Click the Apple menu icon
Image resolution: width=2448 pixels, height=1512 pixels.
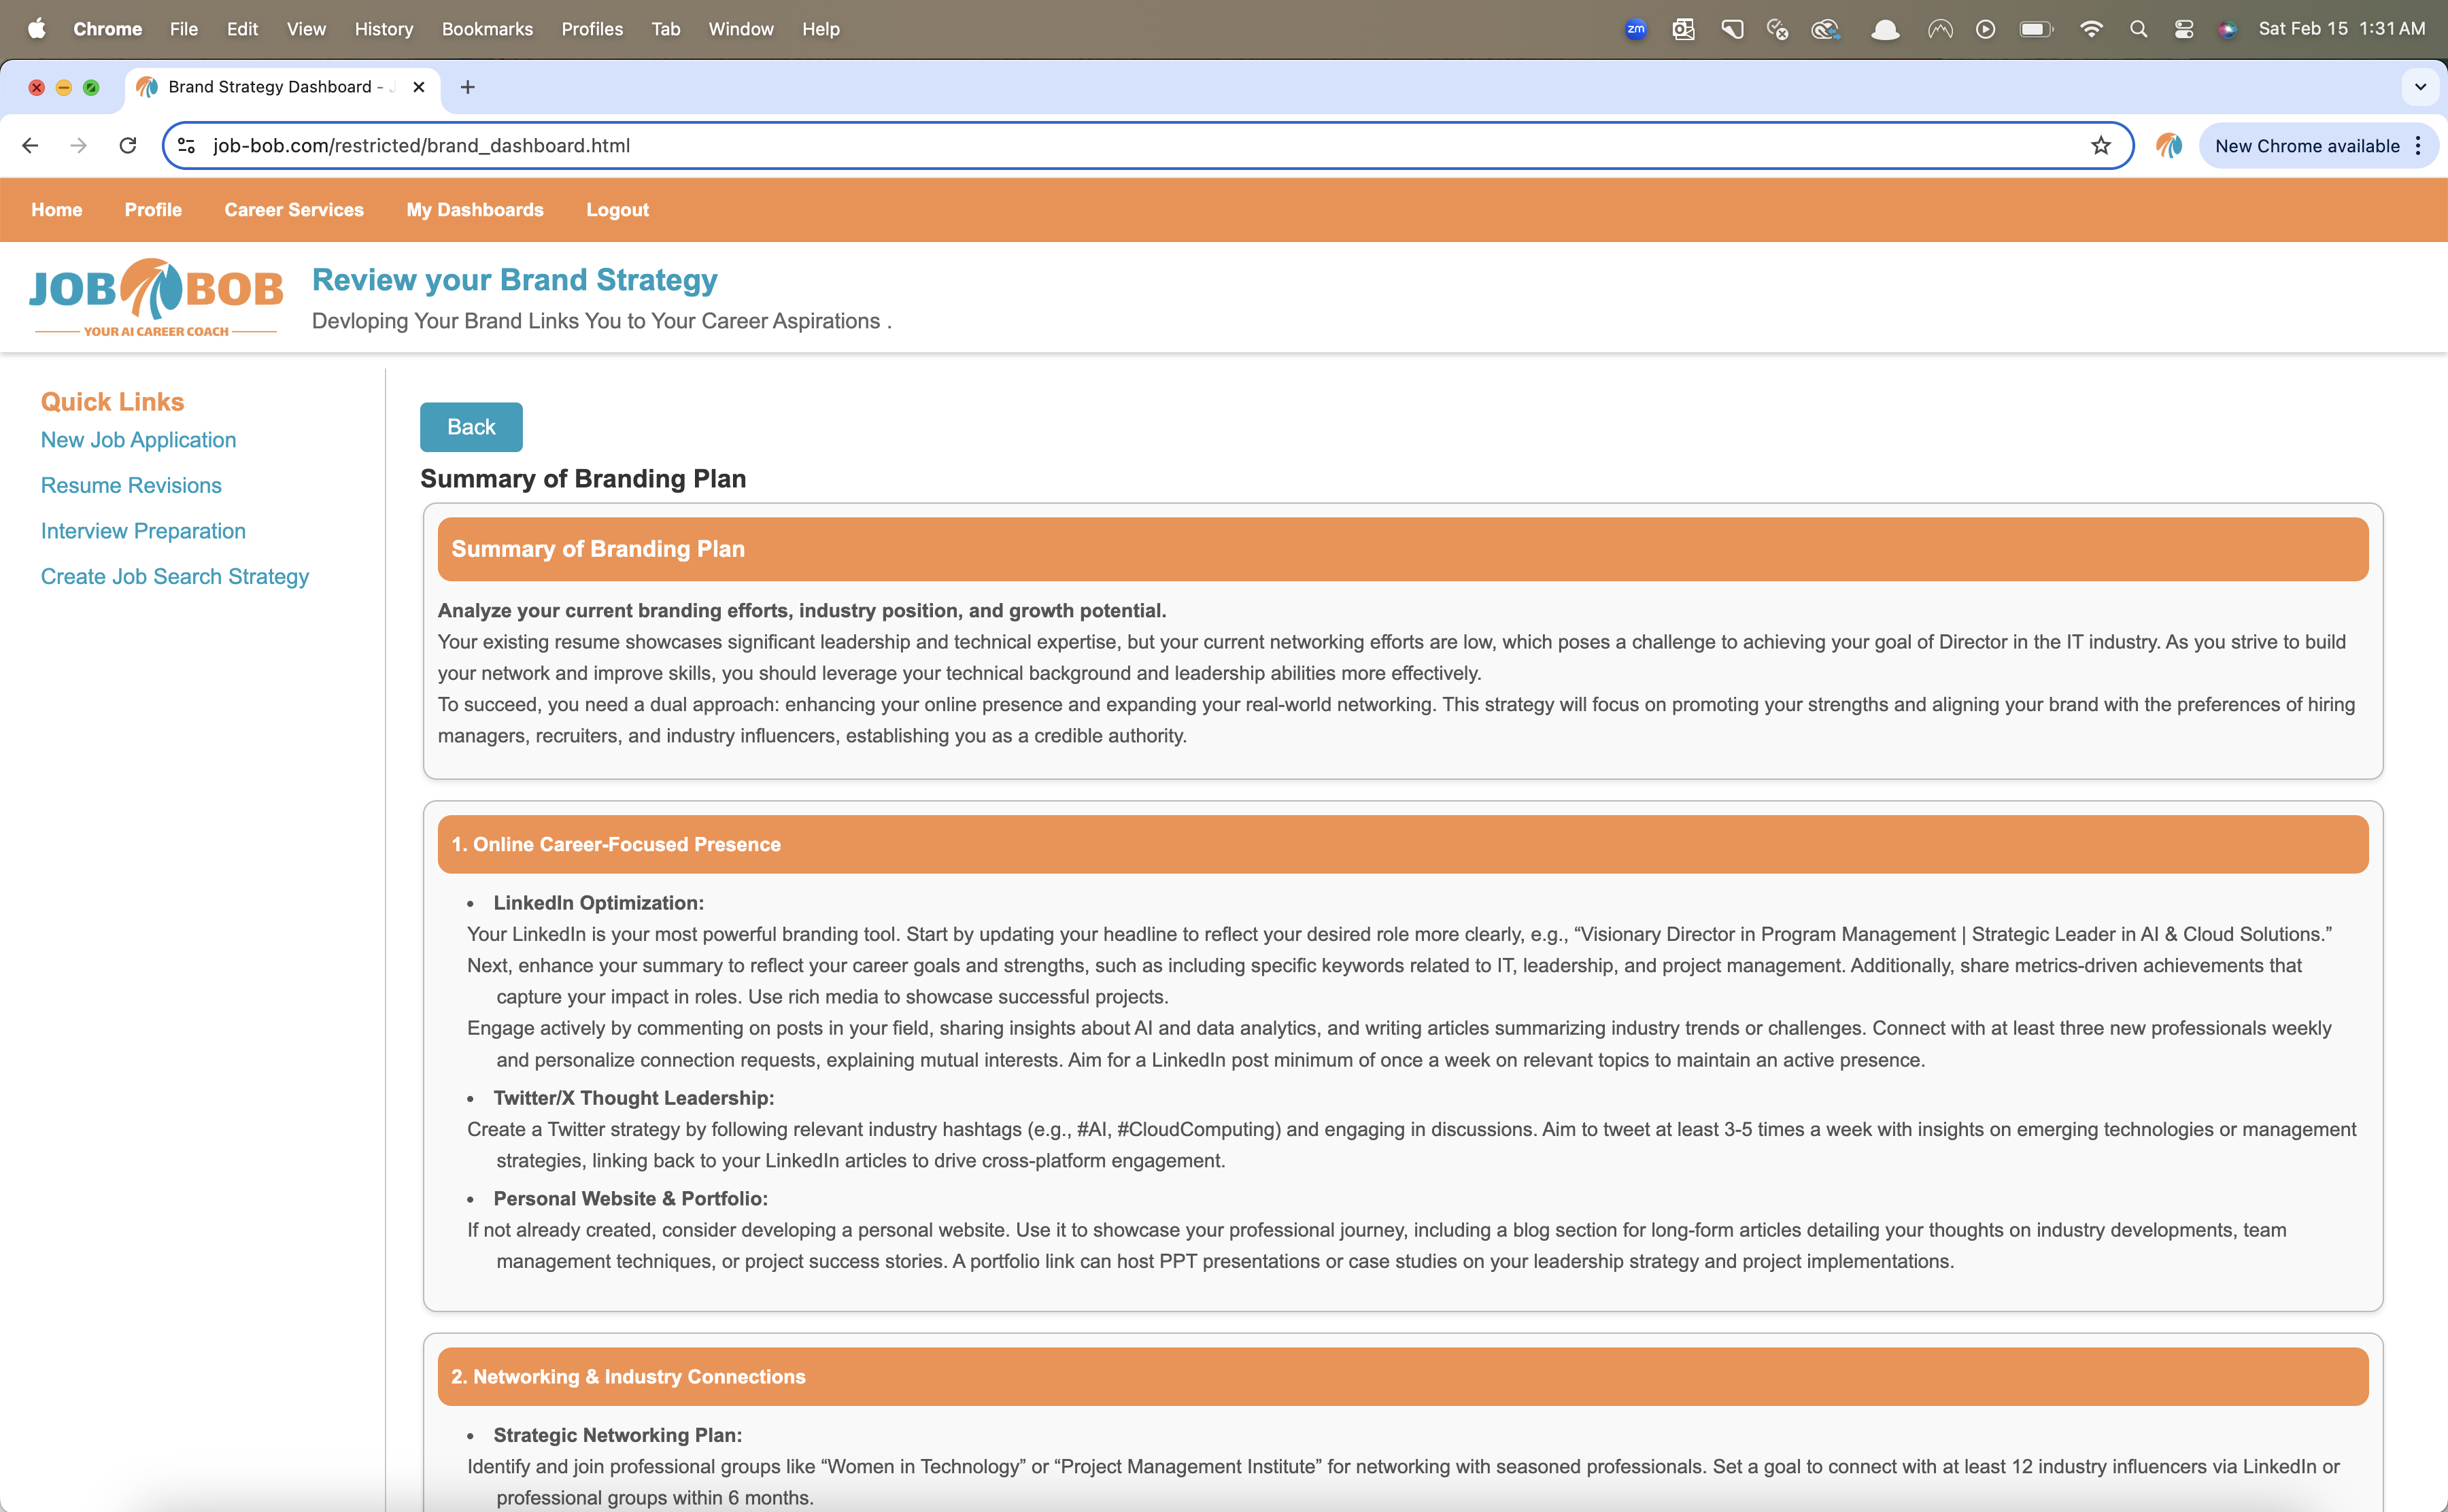tap(36, 28)
